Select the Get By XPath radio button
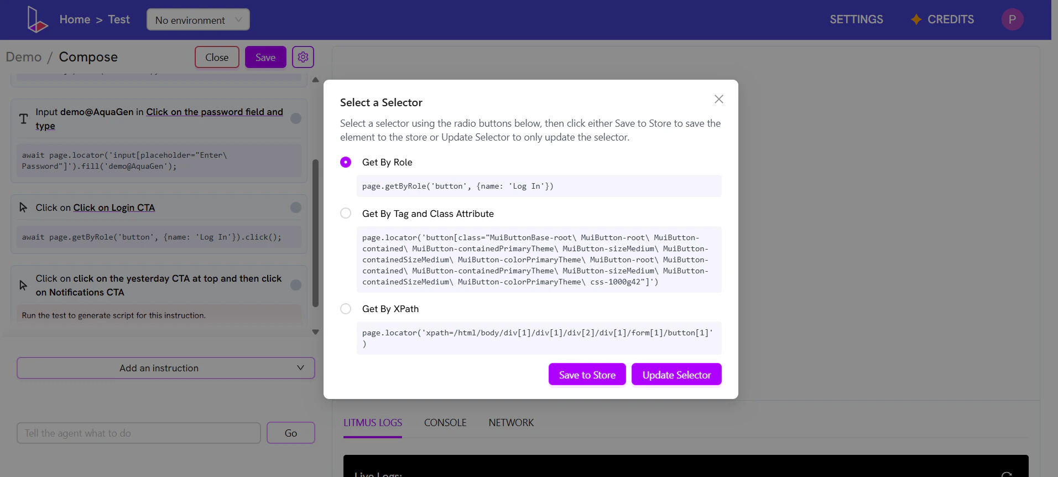 (x=346, y=309)
